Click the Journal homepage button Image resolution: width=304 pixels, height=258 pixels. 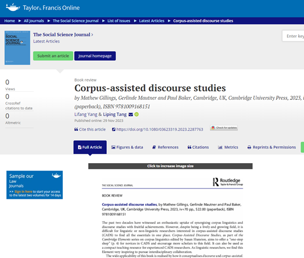point(95,56)
